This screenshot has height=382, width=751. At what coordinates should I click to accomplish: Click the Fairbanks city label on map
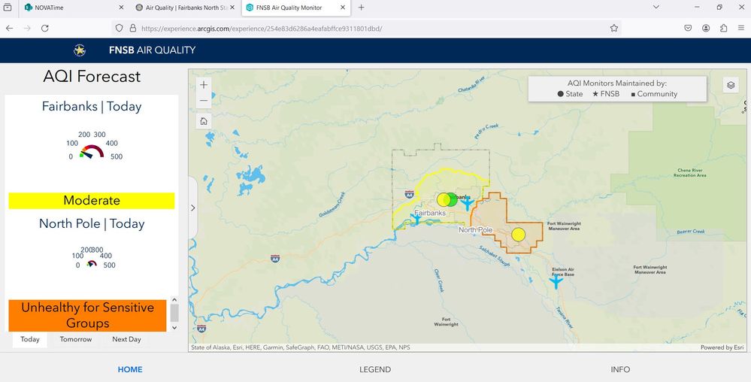[430, 213]
